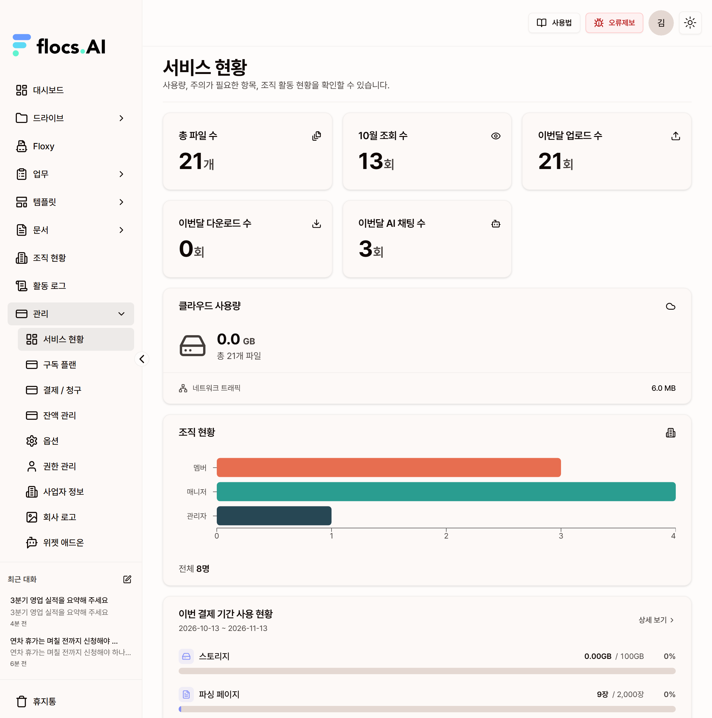The image size is (712, 718).
Task: Click the copy files icon on 총 파일 수
Action: point(316,136)
